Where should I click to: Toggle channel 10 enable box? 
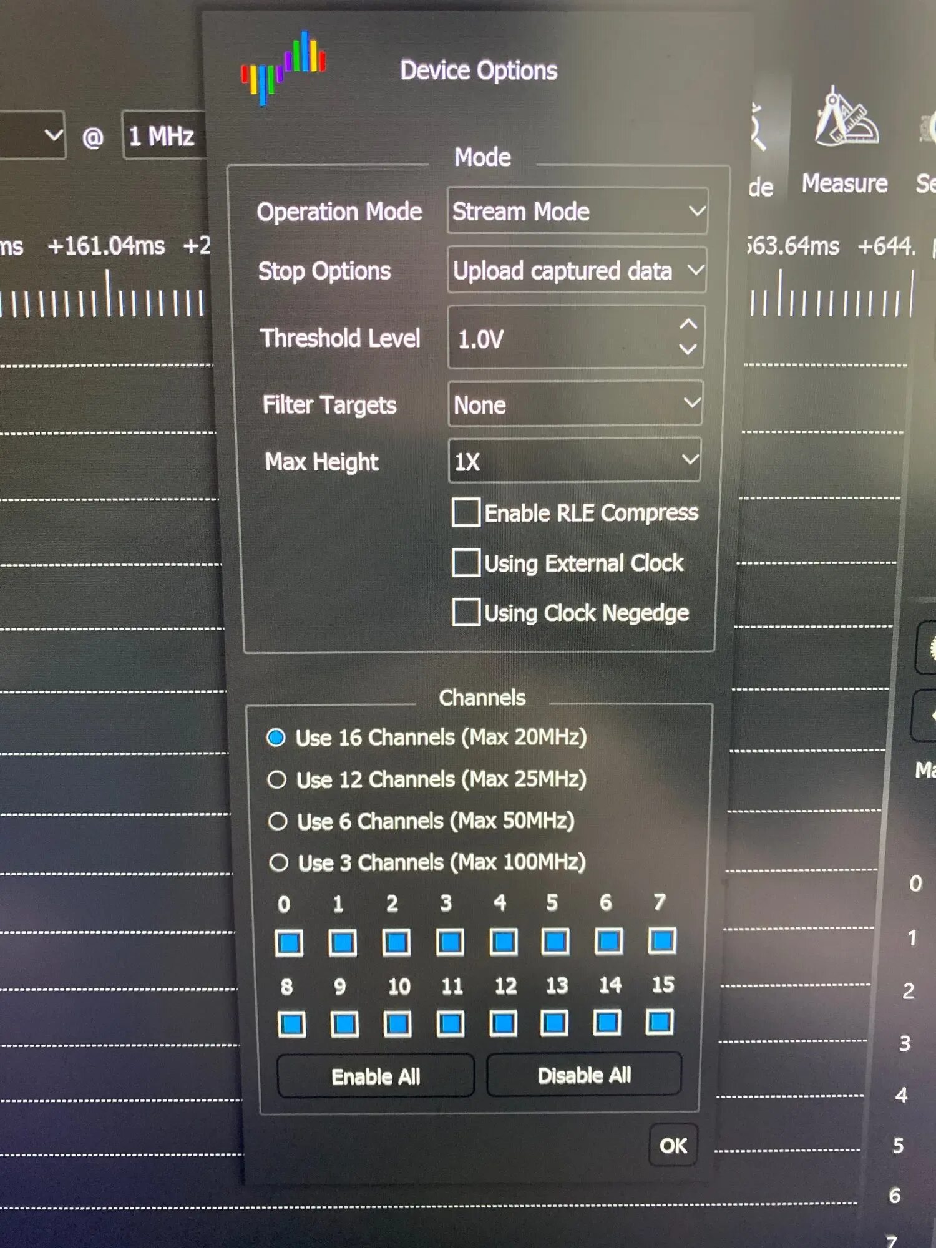click(397, 1024)
